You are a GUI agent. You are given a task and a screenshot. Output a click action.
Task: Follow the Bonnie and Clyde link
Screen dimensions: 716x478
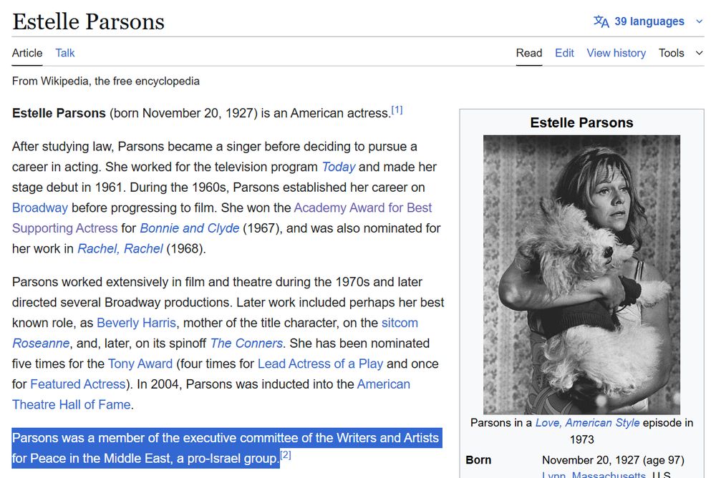click(189, 228)
